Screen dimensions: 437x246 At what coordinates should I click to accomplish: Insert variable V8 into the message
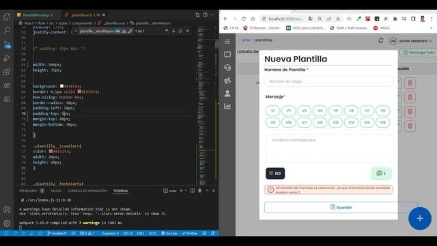(382, 111)
